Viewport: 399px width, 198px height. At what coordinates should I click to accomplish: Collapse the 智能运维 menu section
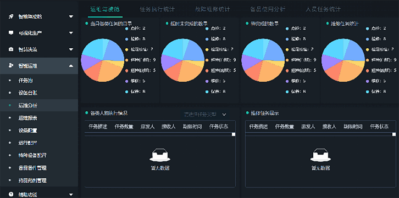tap(71, 66)
